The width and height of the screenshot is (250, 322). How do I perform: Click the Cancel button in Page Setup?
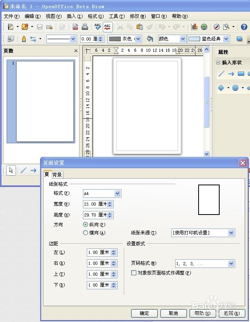click(x=173, y=313)
